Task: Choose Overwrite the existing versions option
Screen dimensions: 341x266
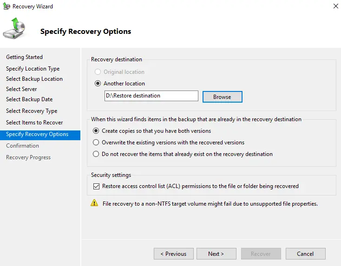Action: click(x=96, y=143)
